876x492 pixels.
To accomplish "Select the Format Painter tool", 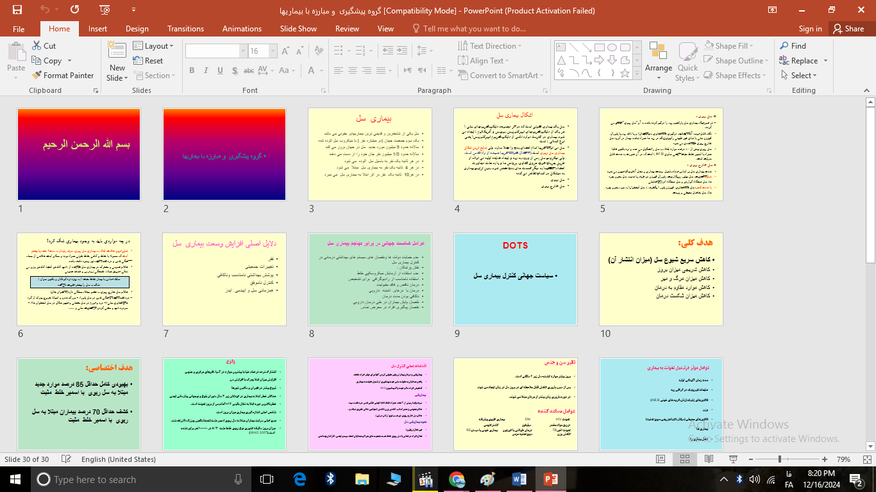I will [x=63, y=76].
